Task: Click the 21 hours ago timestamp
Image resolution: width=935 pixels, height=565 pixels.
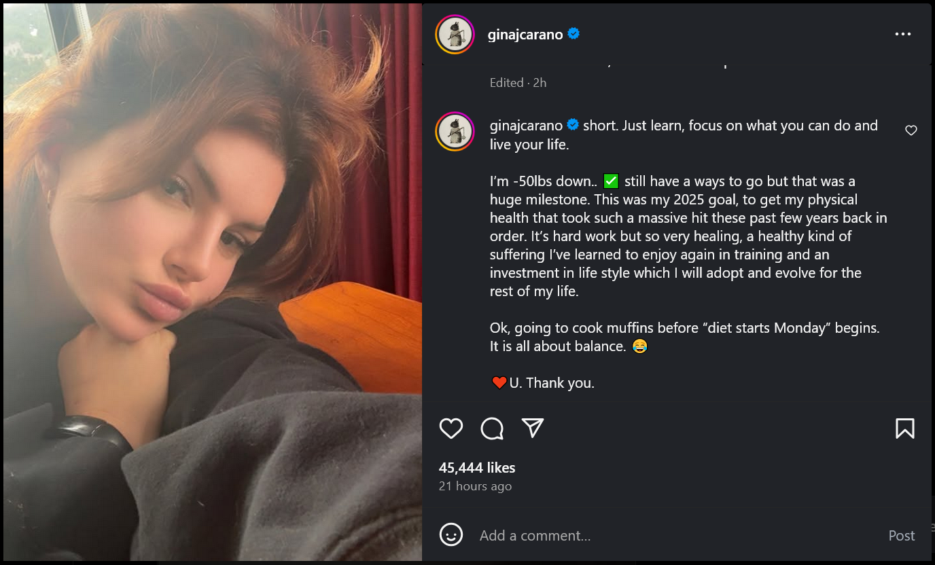Action: pyautogui.click(x=475, y=486)
